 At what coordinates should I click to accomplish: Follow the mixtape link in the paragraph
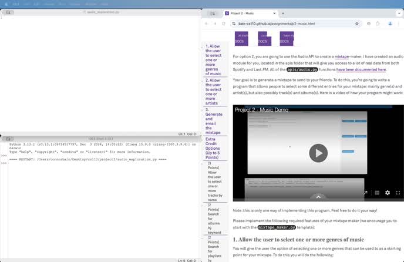[342, 56]
